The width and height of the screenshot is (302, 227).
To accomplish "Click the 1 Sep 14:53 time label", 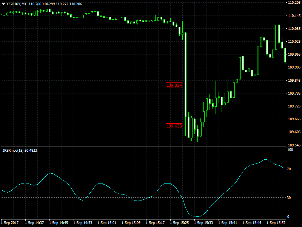I will pos(83,223).
